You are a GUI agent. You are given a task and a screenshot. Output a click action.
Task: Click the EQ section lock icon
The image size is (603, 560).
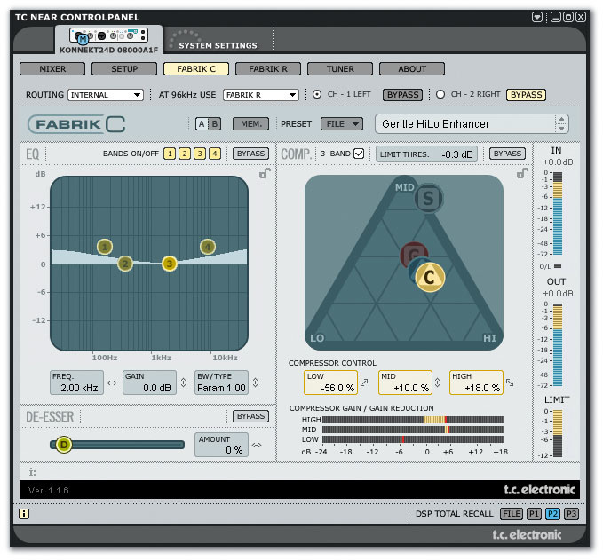(264, 173)
